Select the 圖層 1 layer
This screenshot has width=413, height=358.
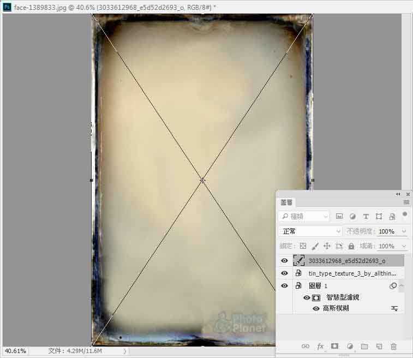318,286
